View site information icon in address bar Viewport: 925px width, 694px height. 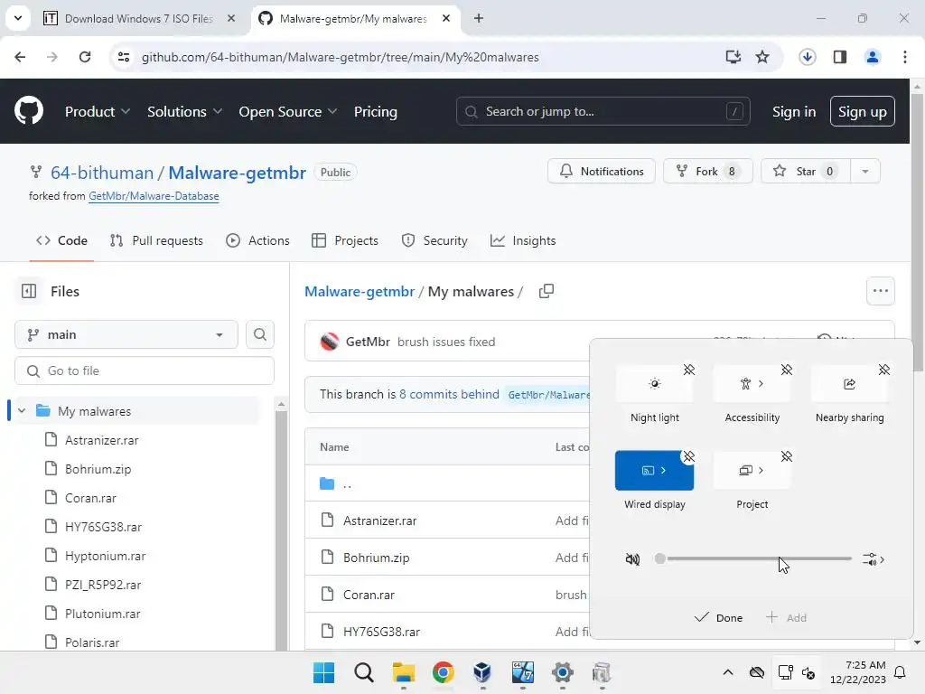click(123, 57)
